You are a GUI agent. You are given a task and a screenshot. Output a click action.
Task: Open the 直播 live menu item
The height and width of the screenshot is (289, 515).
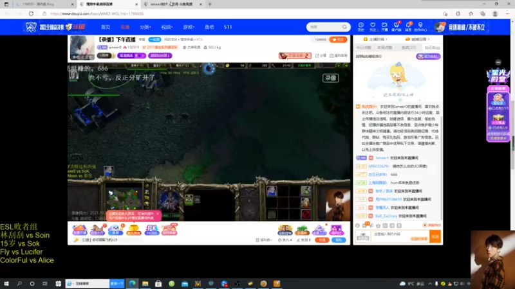[x=125, y=27]
